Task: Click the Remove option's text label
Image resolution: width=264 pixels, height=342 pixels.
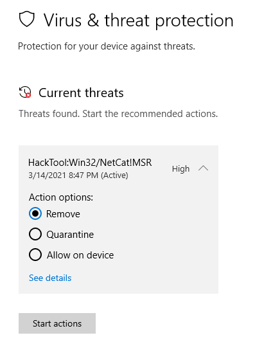Action: coord(63,213)
